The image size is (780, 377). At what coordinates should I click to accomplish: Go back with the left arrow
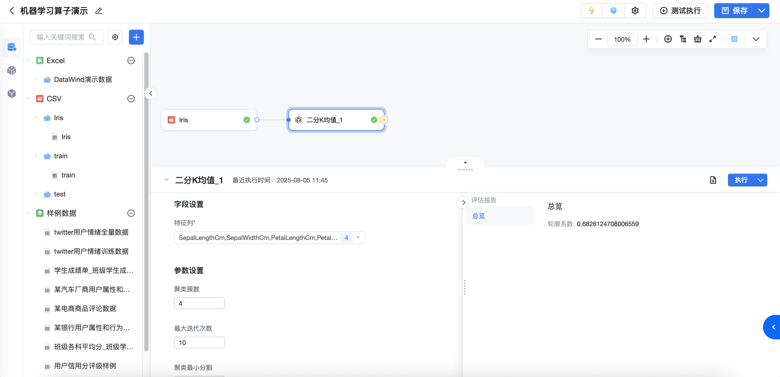(x=12, y=11)
